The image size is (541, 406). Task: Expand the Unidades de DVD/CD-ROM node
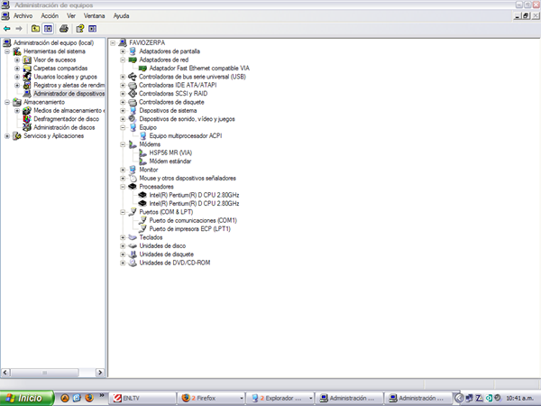123,263
